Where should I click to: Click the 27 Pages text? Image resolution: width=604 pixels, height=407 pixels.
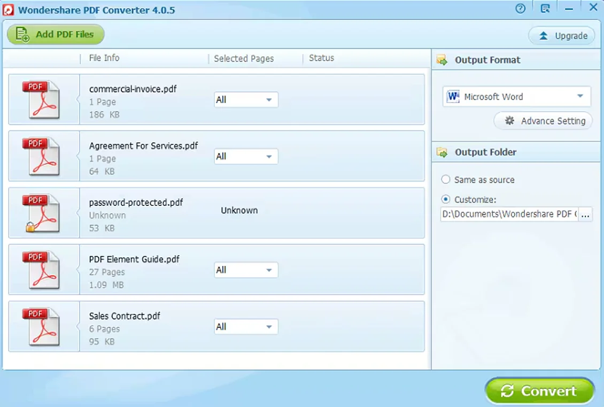point(107,272)
